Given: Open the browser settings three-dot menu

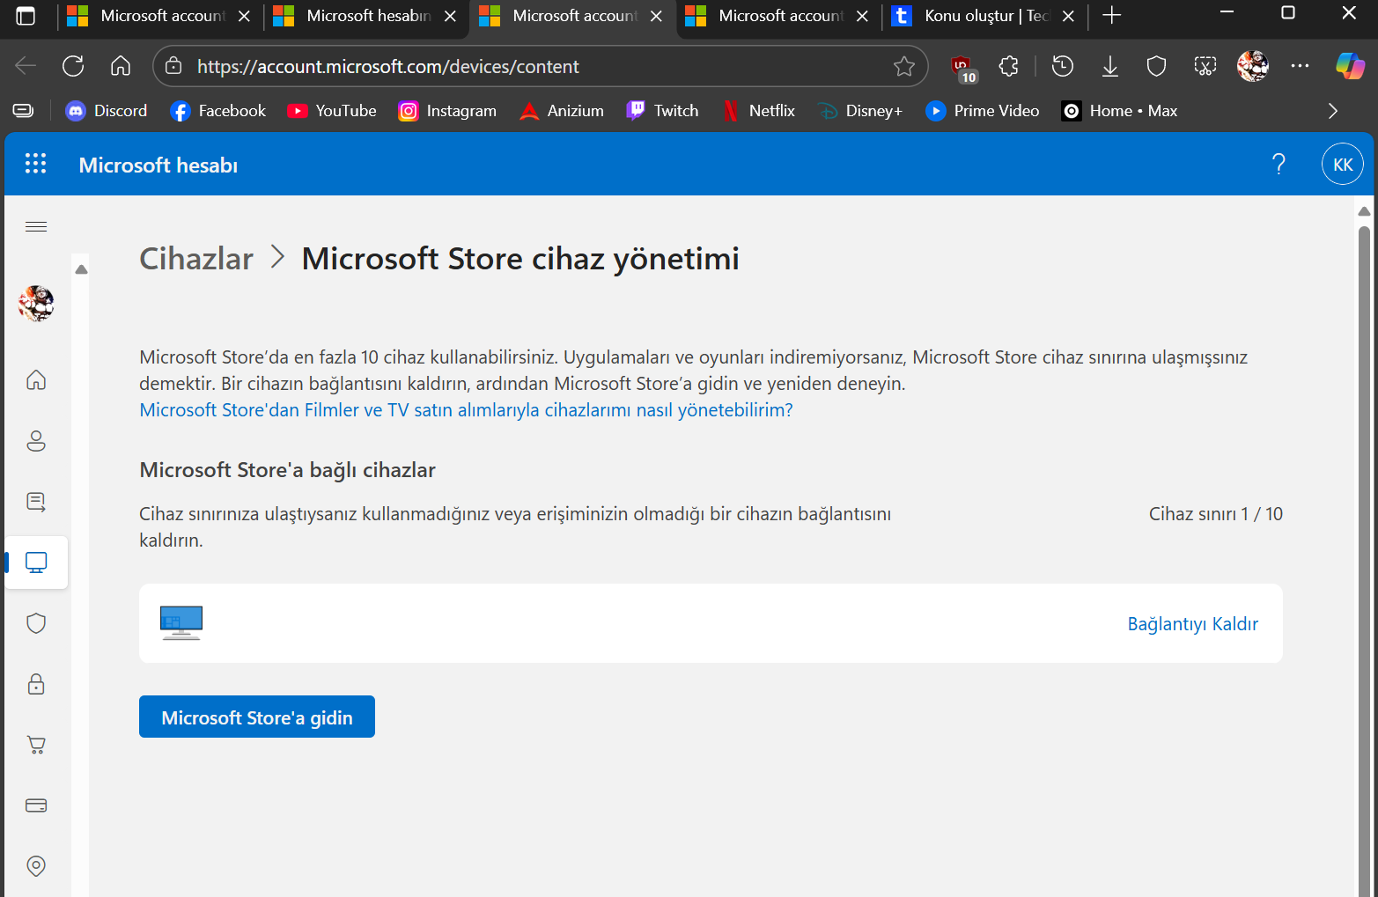Looking at the screenshot, I should click(x=1300, y=66).
